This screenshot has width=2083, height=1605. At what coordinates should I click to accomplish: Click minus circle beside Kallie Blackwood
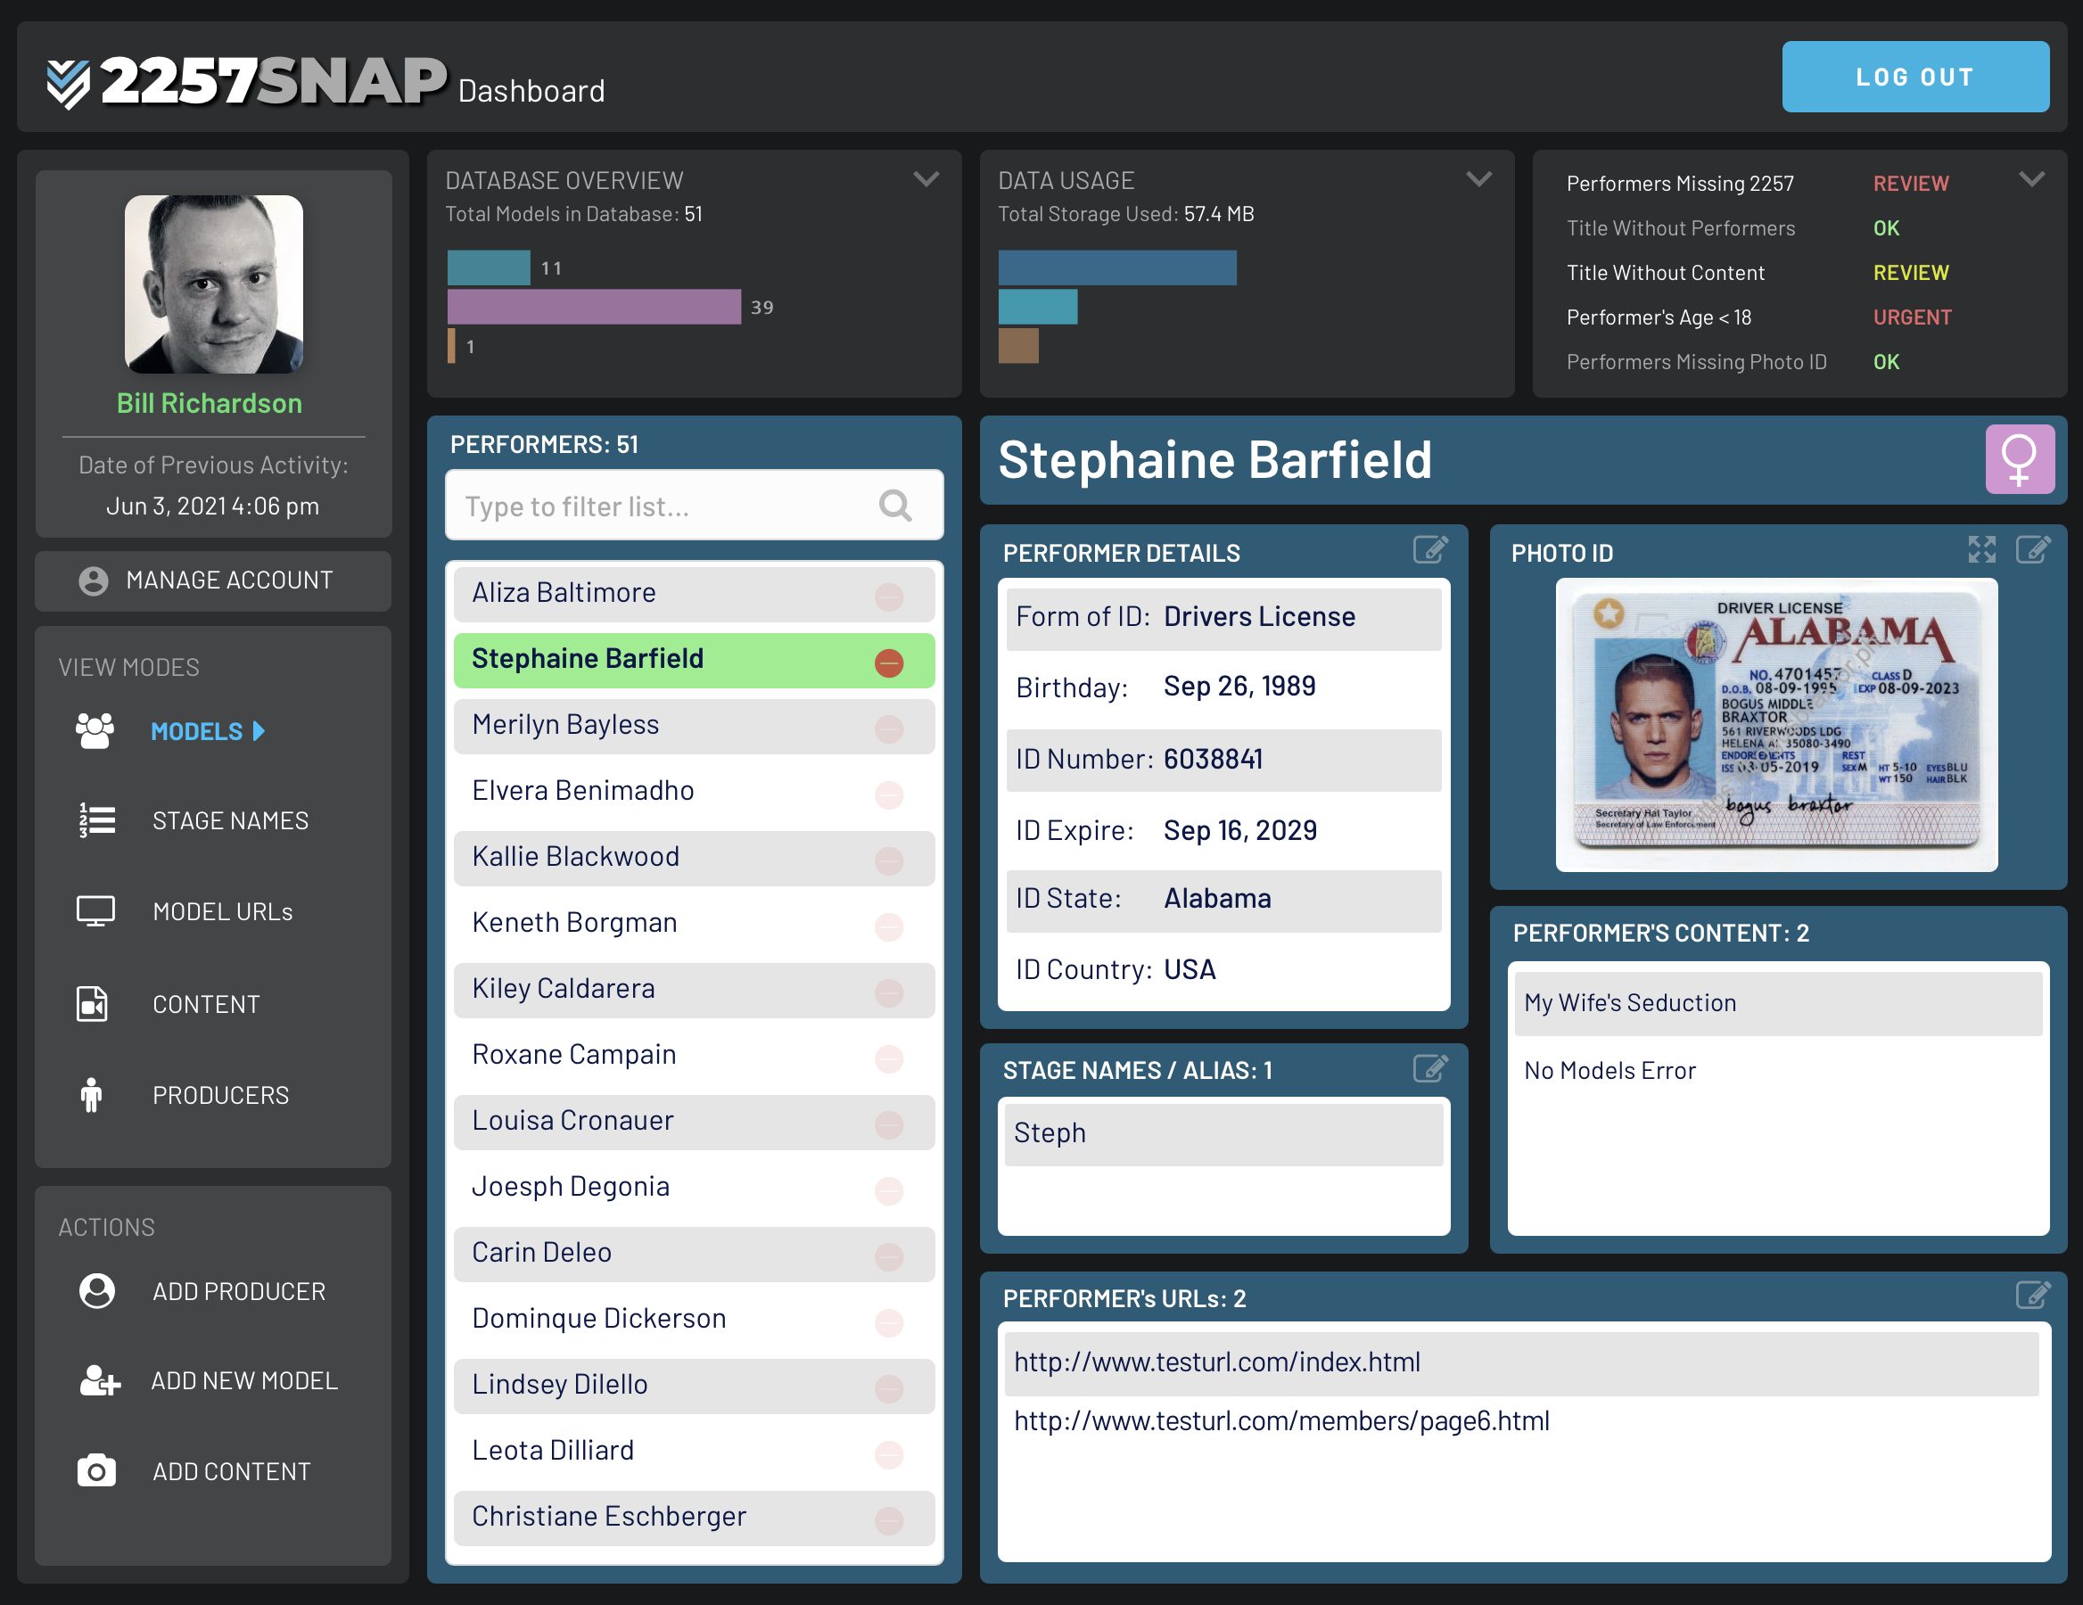888,860
